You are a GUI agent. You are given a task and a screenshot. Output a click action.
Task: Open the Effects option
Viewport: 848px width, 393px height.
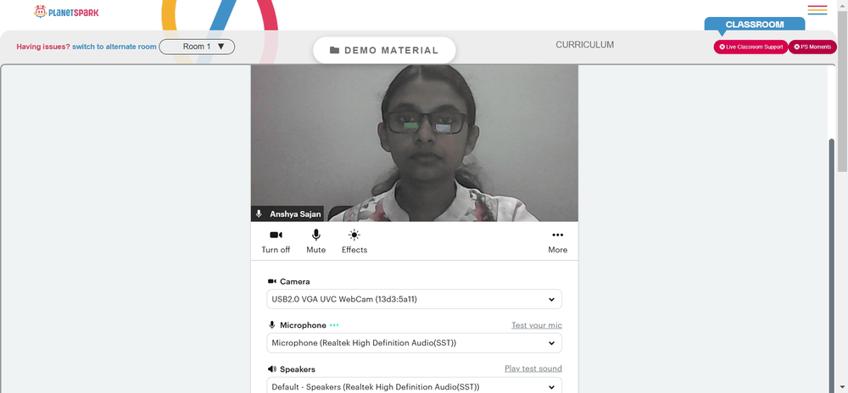click(x=354, y=241)
